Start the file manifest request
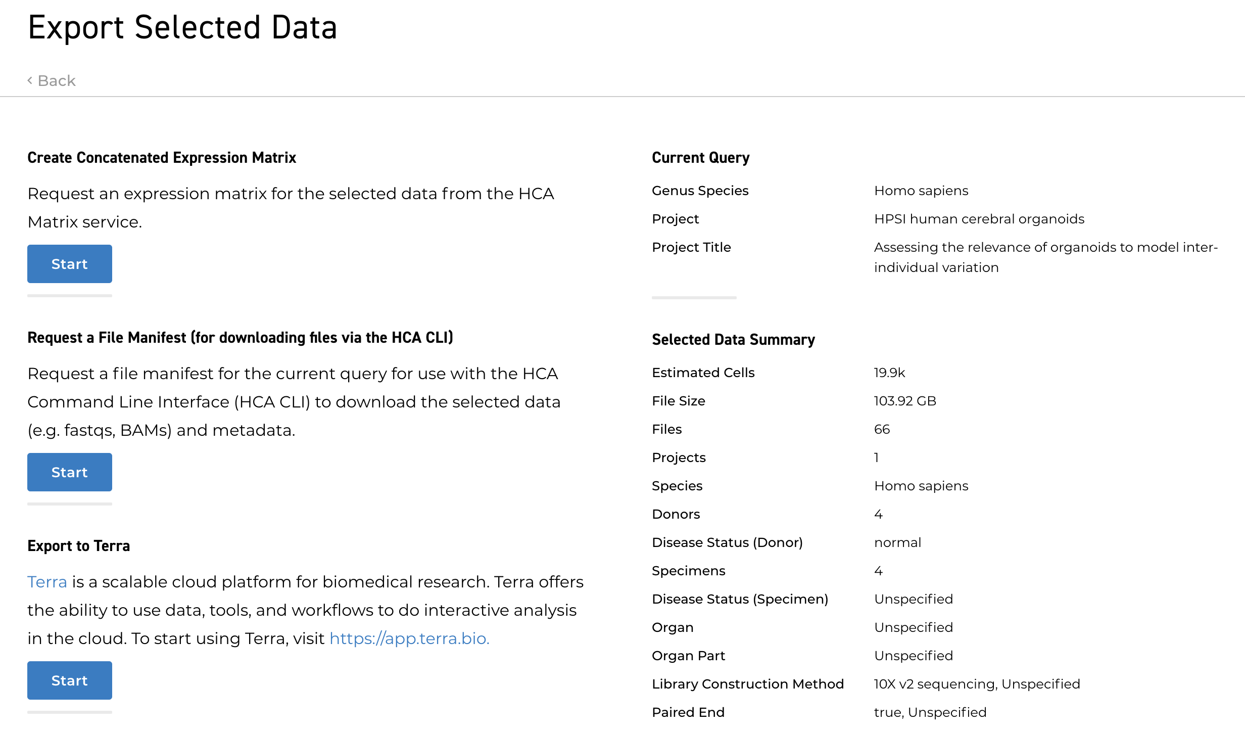Image resolution: width=1245 pixels, height=731 pixels. 70,472
